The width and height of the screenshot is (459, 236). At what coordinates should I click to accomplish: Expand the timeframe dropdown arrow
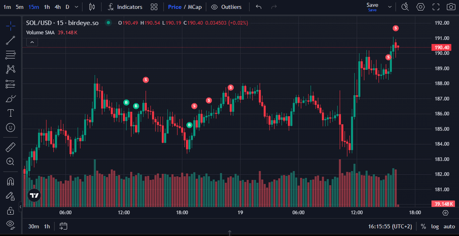tap(77, 7)
